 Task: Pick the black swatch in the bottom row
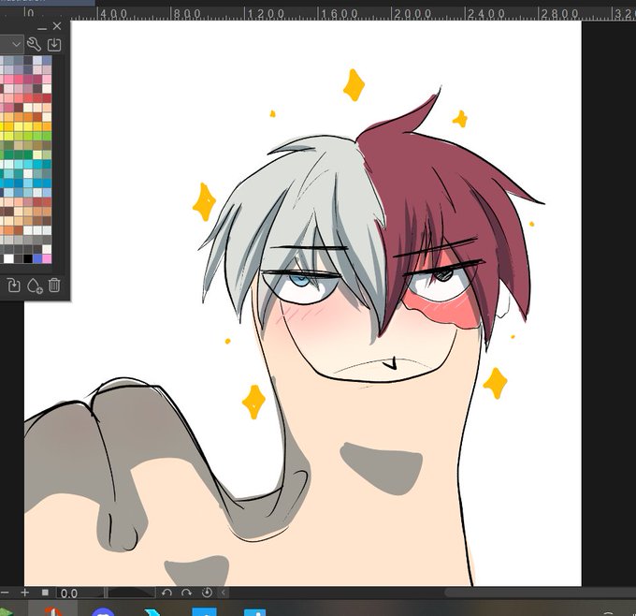[27, 258]
